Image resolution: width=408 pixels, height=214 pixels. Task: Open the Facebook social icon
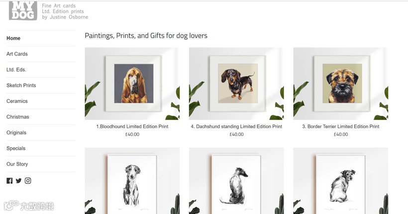9,181
